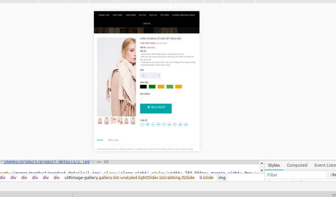
Task: Select the folded scarf thumbnail
Action: pos(113,121)
